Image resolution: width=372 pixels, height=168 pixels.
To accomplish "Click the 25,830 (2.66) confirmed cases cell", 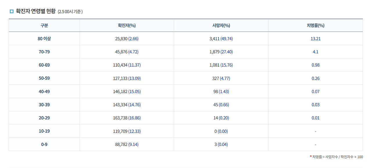I will (x=127, y=39).
